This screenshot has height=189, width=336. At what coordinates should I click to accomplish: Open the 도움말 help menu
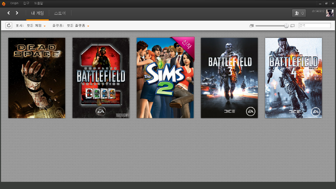pos(39,3)
